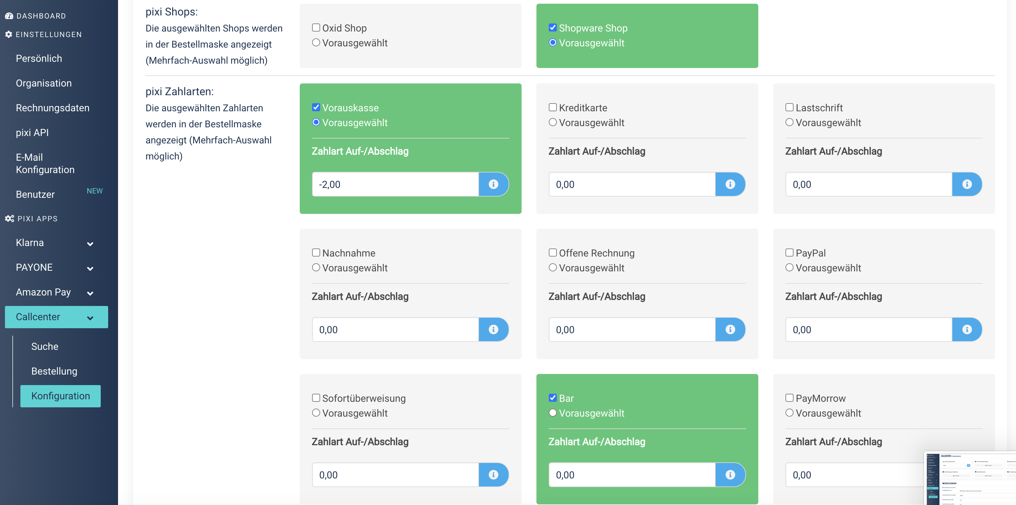
Task: Enable the Oxid Shop checkbox
Action: point(316,28)
